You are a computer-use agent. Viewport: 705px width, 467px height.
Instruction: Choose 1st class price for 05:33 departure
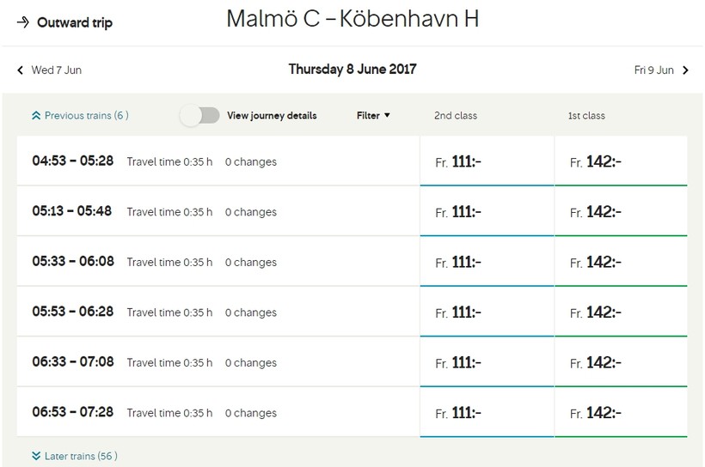click(x=621, y=262)
